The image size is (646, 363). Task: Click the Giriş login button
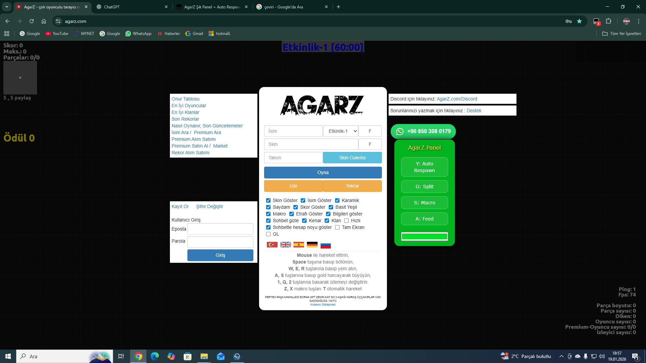(220, 255)
